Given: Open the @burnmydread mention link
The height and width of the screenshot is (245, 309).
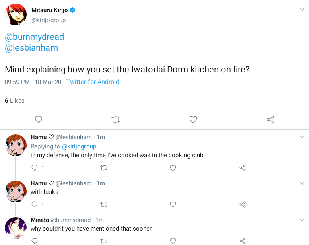Looking at the screenshot, I should (x=34, y=37).
